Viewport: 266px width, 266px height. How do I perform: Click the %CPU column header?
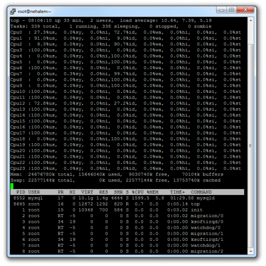click(137, 192)
